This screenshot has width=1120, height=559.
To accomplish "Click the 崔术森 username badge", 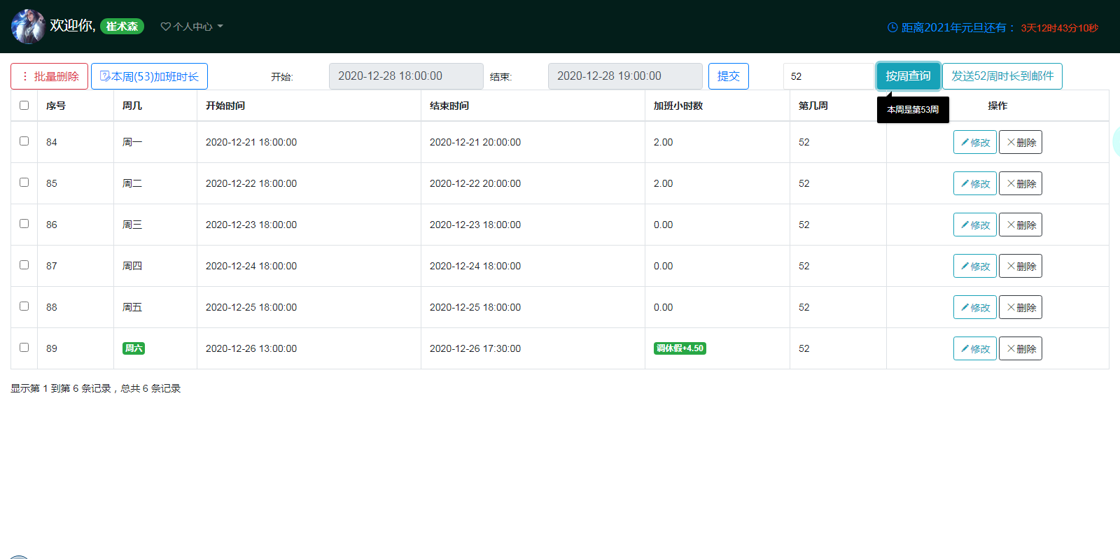I will 122,27.
